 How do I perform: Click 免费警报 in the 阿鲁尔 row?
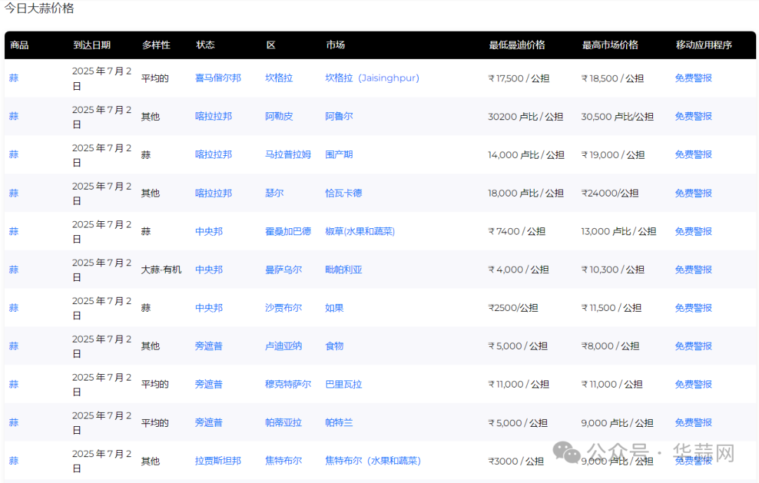tap(693, 117)
